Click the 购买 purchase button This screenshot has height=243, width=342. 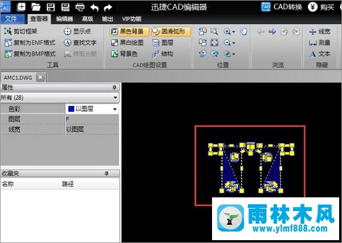click(x=321, y=7)
